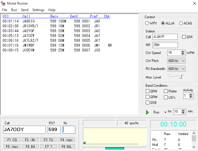Click the Chk column header
This screenshot has height=151, width=198.
pos(107,16)
